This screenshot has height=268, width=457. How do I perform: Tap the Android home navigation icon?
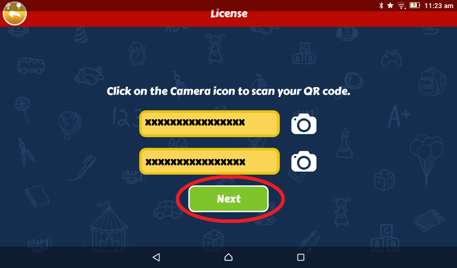pyautogui.click(x=228, y=257)
